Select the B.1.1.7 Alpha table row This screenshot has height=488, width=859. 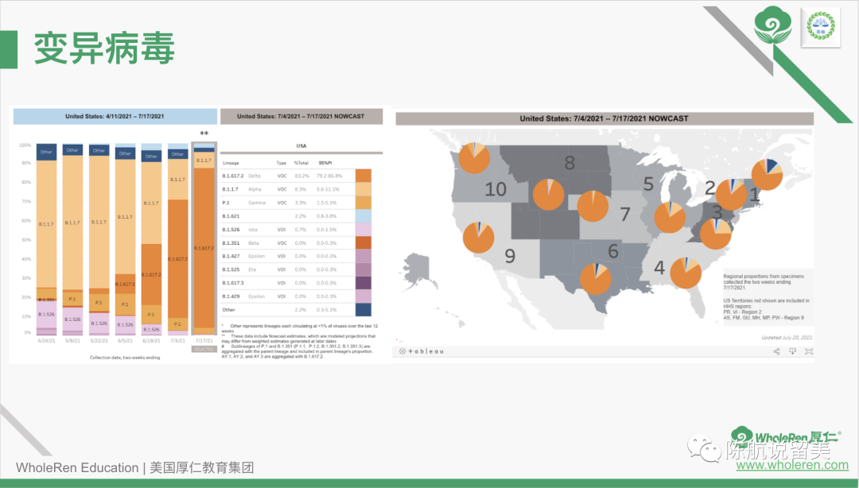[286, 189]
